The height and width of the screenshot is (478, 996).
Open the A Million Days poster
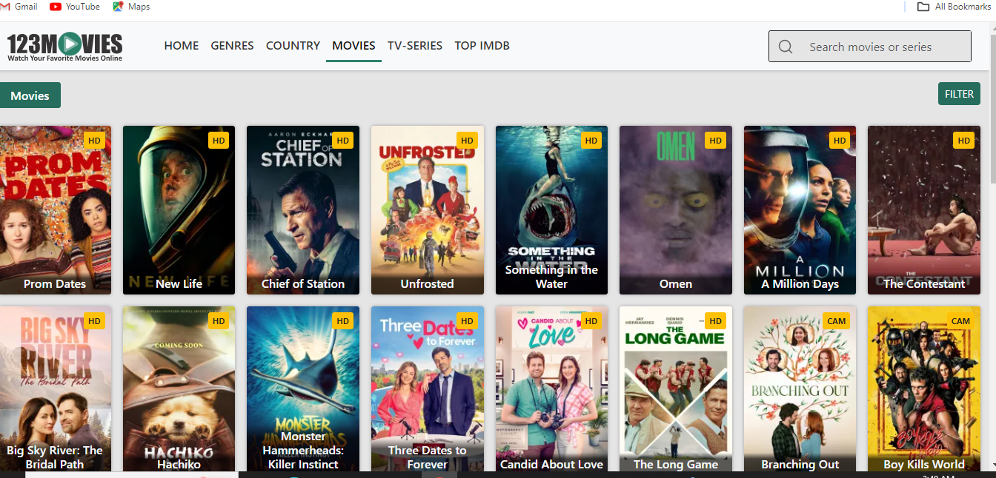[800, 210]
